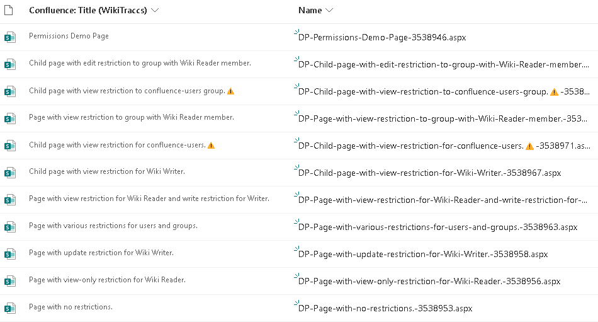Image resolution: width=598 pixels, height=322 pixels.
Task: Select 'Page with view-only restriction for Wiki Reader.' title
Action: [107, 280]
